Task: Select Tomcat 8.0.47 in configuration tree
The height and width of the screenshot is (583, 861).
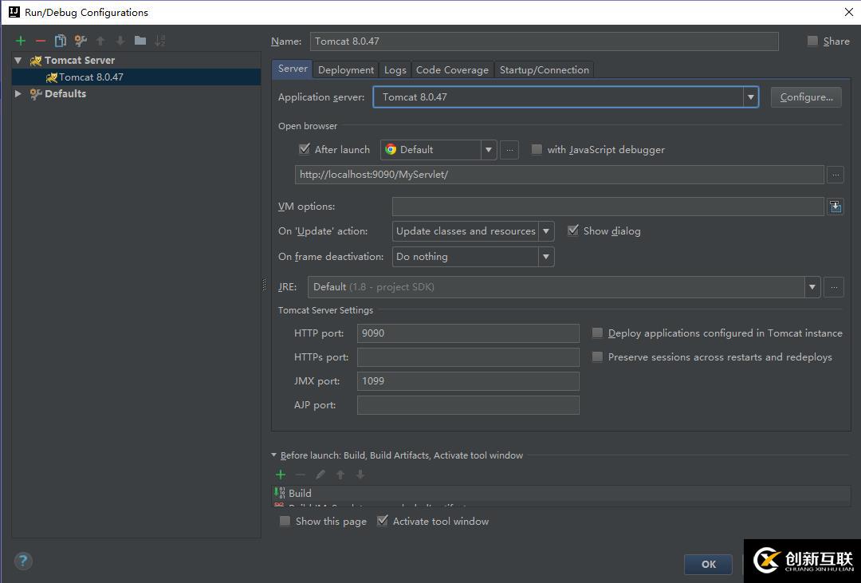Action: [91, 77]
